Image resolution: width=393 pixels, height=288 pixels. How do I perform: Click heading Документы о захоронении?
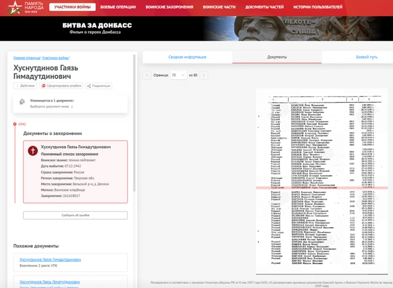[53, 133]
